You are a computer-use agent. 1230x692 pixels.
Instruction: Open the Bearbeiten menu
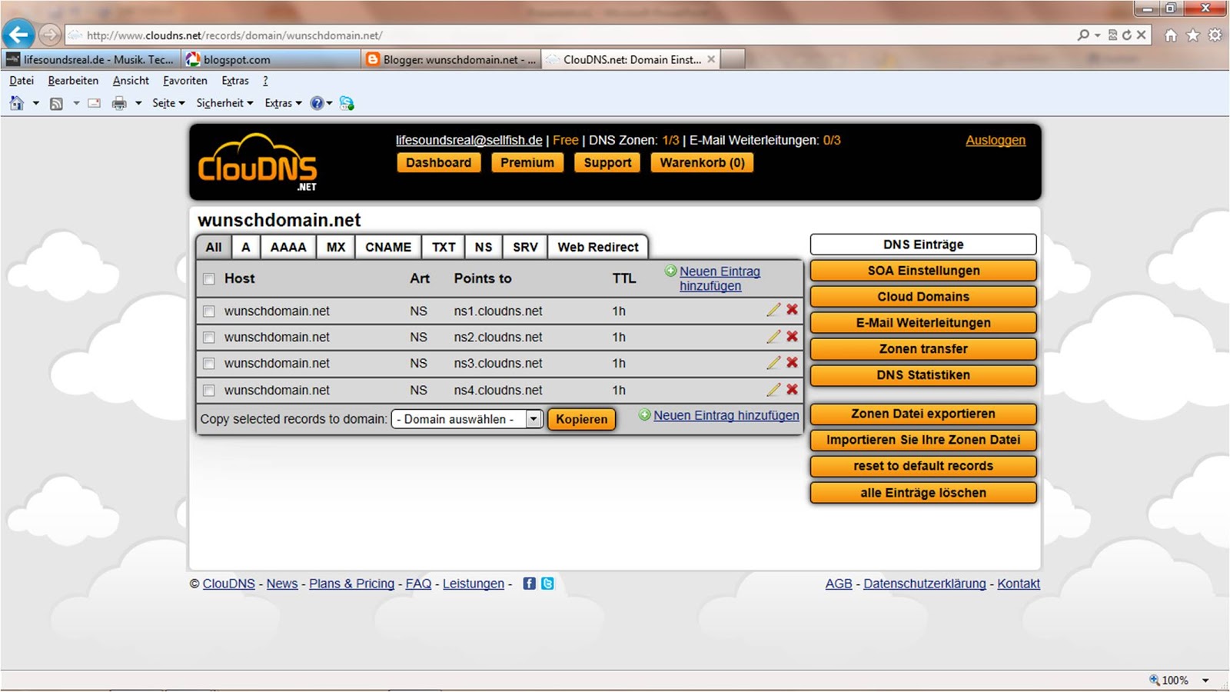pos(73,81)
